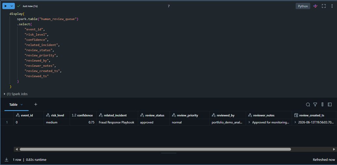Open the Table tab chevron menu

(x=21, y=105)
